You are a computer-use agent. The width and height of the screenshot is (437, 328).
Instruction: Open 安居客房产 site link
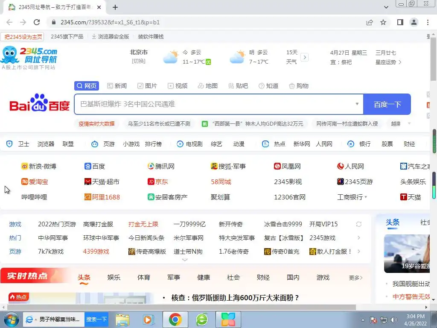167,197
